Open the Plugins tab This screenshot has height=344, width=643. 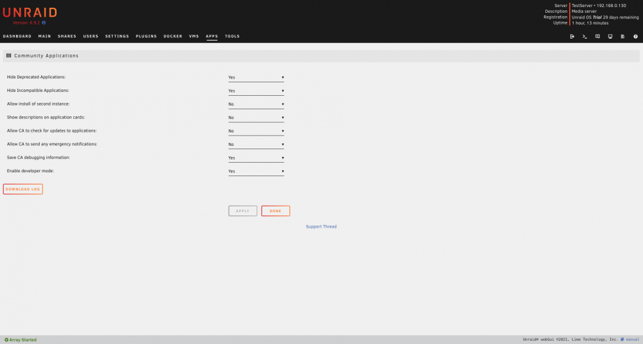147,37
